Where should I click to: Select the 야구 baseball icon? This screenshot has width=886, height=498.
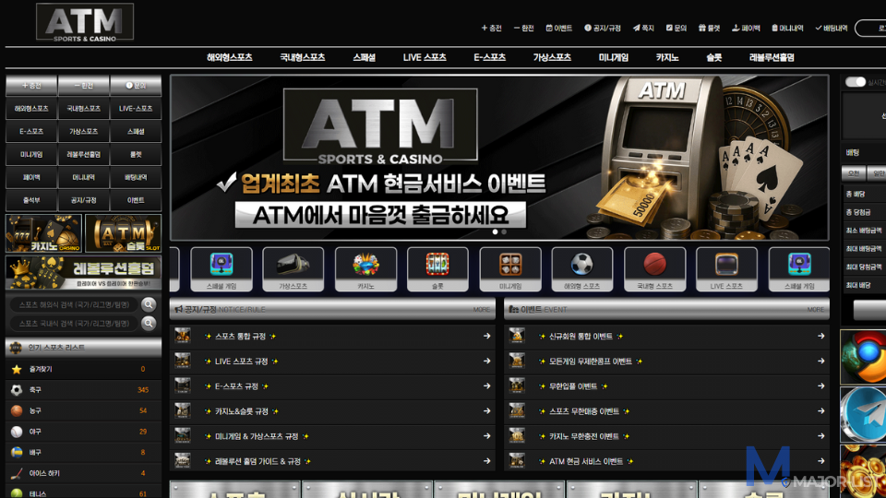pos(17,432)
